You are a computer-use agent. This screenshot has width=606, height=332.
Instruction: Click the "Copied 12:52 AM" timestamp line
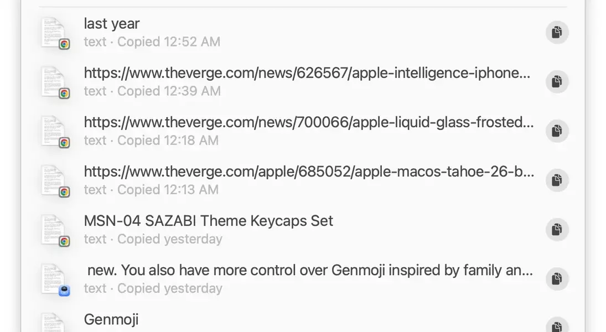tap(152, 42)
